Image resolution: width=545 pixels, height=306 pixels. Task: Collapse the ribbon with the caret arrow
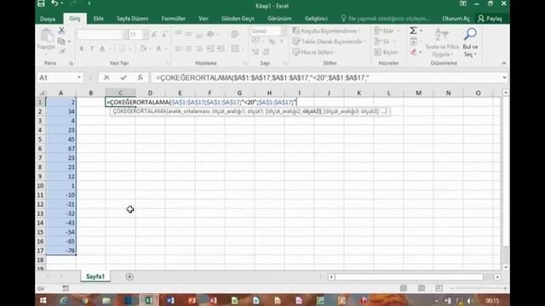[x=504, y=63]
